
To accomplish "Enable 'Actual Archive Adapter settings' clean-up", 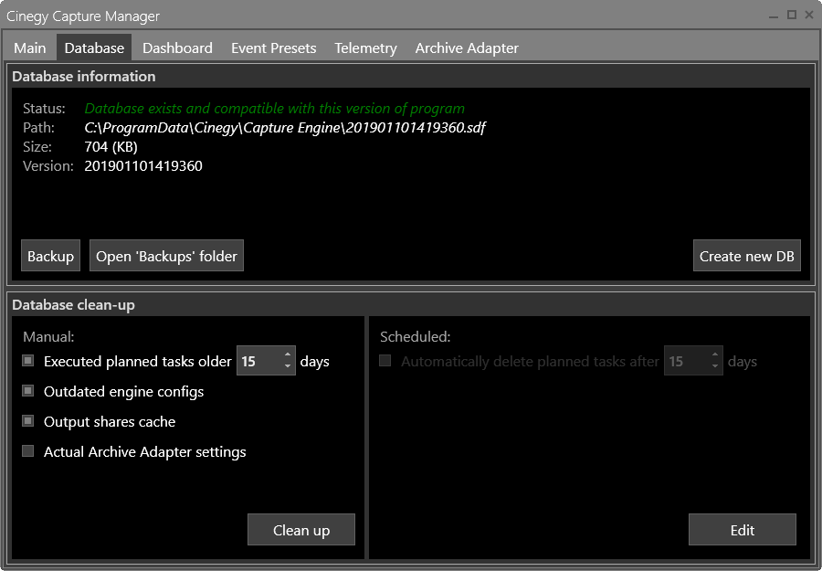I will 27,451.
